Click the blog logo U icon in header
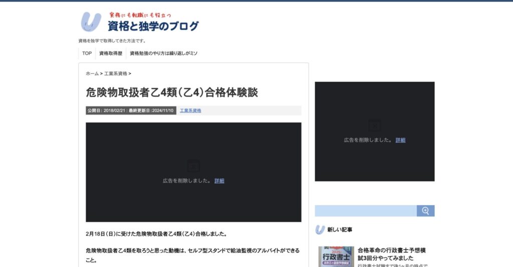Screen dimensions: 513x267 91,21
